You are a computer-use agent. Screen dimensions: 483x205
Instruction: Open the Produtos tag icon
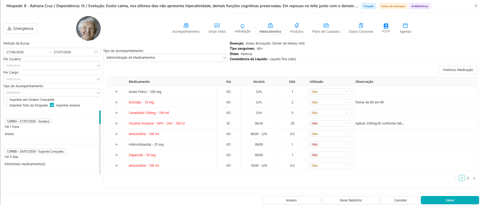[297, 25]
